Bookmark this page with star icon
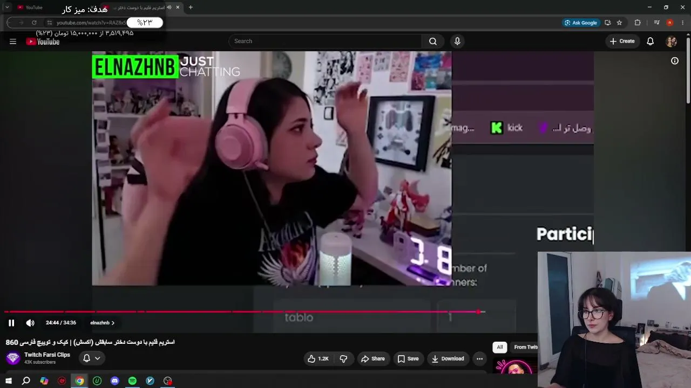Viewport: 691px width, 388px height. 619,23
